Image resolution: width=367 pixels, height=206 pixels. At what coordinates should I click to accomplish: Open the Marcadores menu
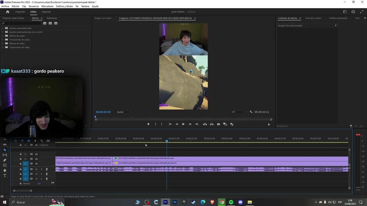coord(47,6)
